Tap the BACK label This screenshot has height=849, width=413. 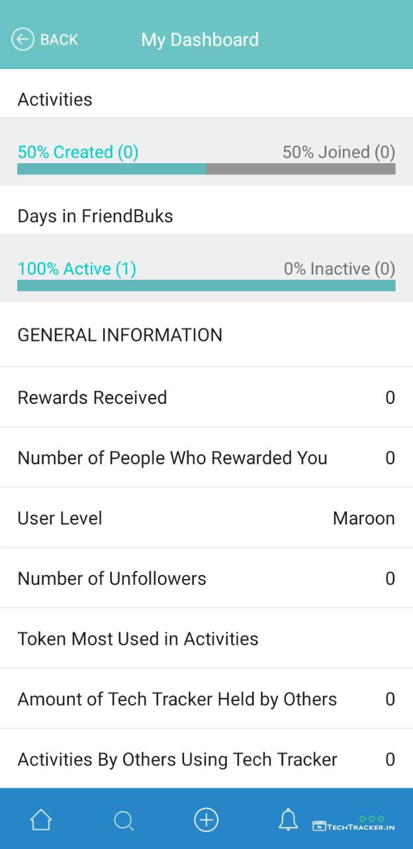click(x=59, y=40)
